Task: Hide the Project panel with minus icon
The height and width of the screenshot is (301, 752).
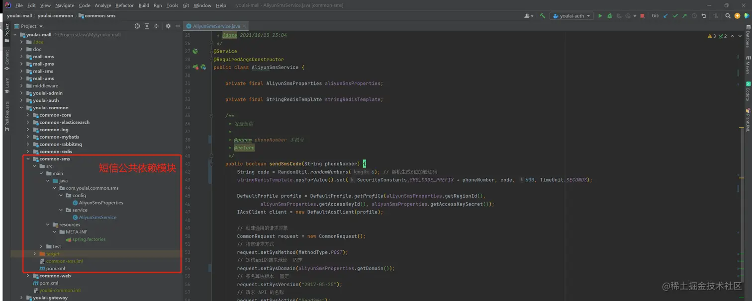Action: (x=178, y=26)
